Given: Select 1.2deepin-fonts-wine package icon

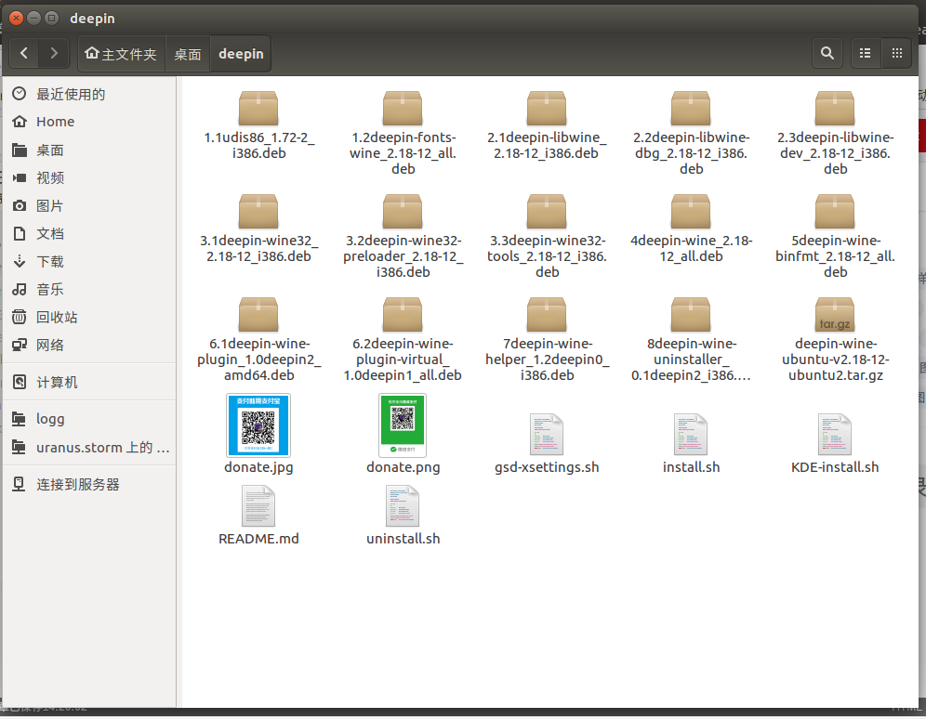Looking at the screenshot, I should pos(403,109).
